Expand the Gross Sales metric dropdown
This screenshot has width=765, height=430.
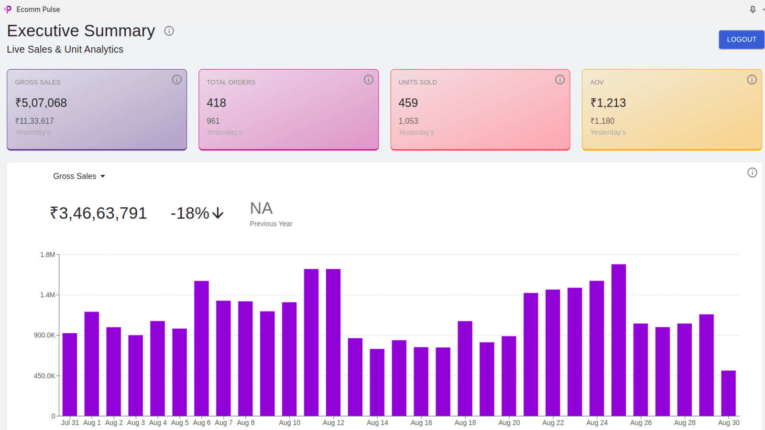click(79, 176)
